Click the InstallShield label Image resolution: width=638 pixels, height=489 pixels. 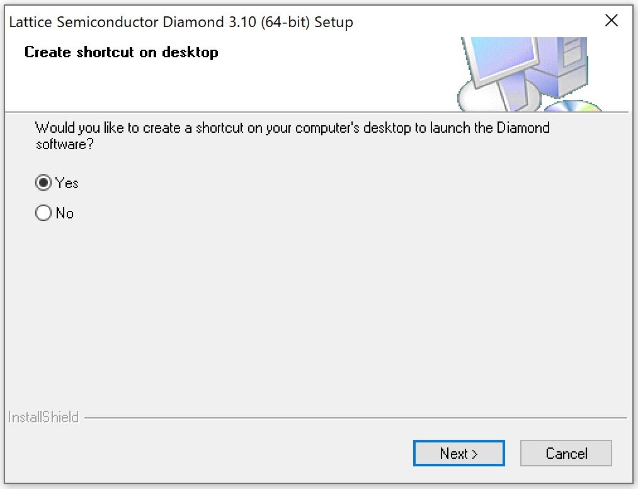click(x=43, y=417)
